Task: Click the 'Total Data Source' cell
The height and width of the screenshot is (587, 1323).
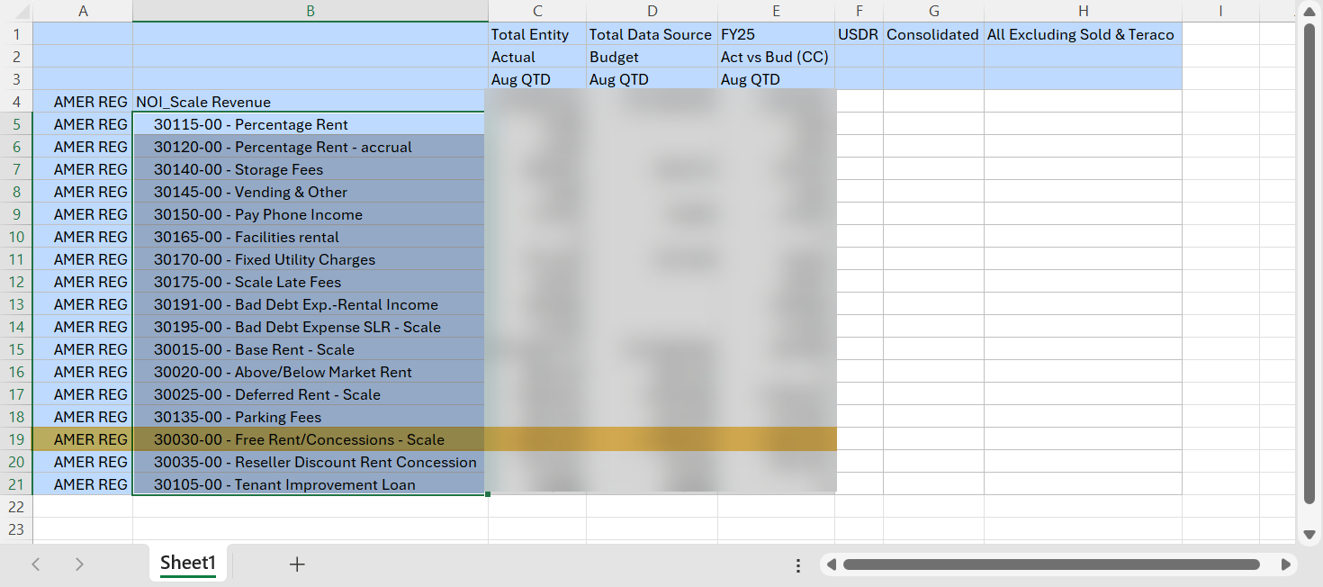Action: (652, 34)
